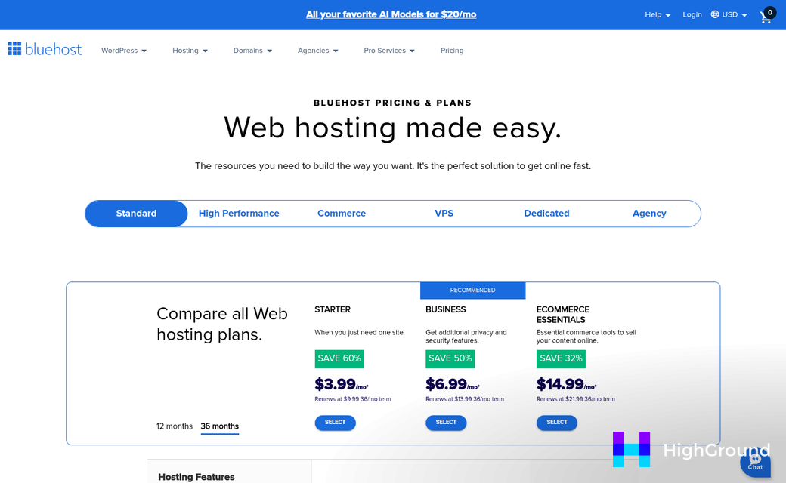This screenshot has height=483, width=786.
Task: Expand the Help dropdown
Action: point(657,14)
